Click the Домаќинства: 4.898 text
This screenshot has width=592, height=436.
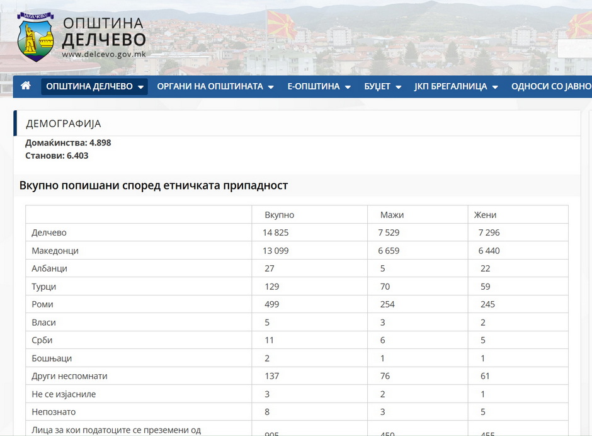tap(68, 143)
